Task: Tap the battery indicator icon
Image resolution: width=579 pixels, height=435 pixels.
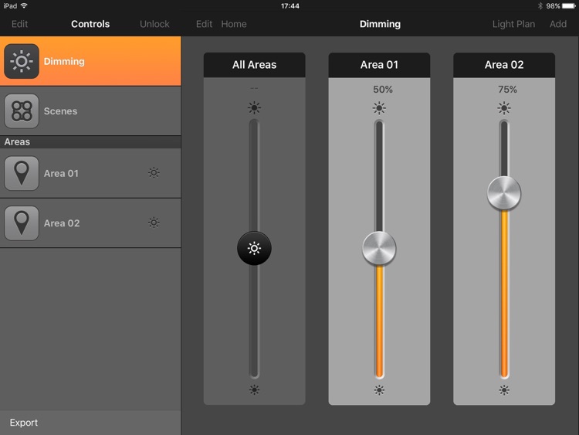Action: (569, 6)
